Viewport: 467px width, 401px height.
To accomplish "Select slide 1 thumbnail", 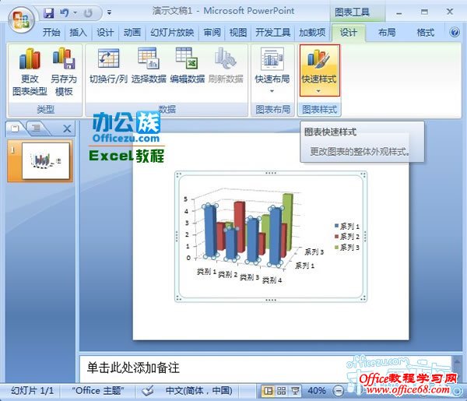I will point(46,161).
